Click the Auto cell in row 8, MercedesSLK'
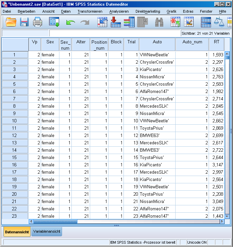 click(157, 106)
